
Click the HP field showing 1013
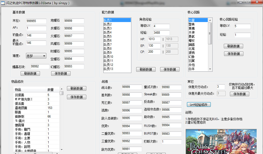154,39
